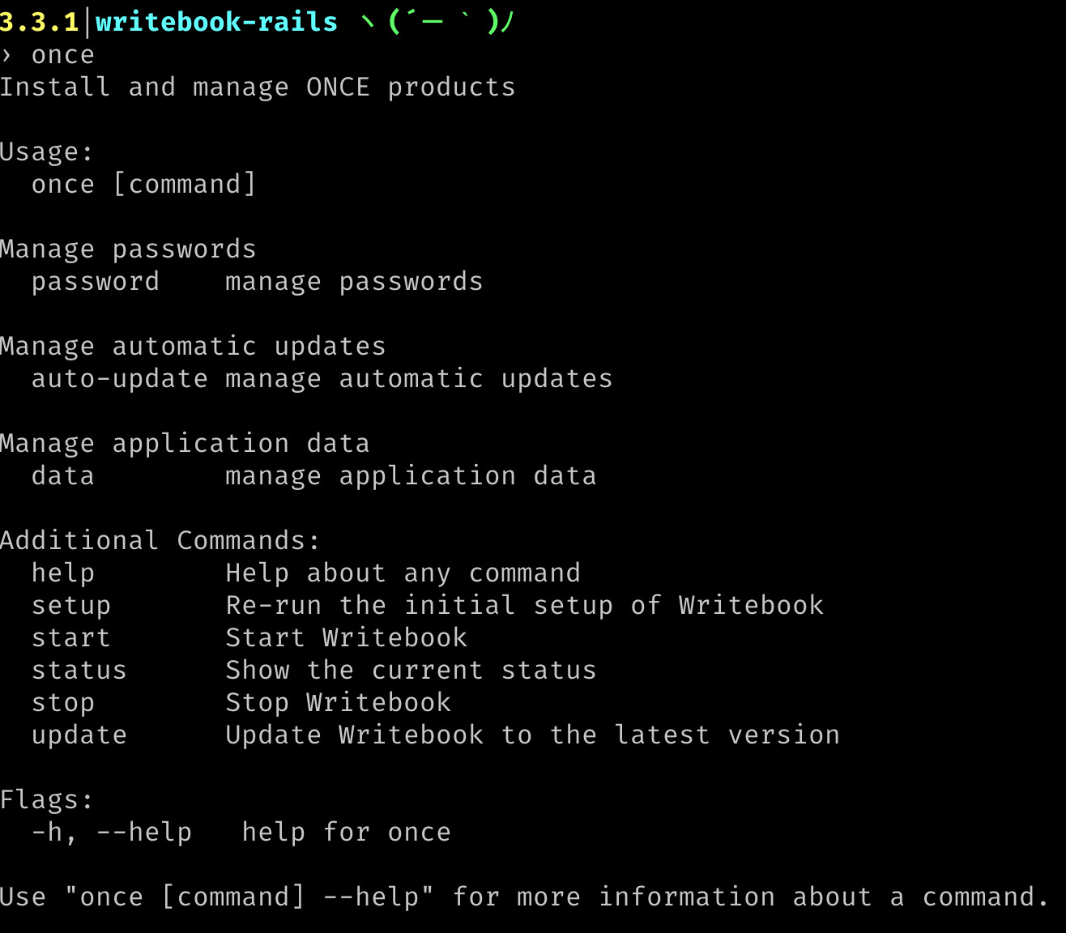Click the '-h, --help' flag text
This screenshot has width=1066, height=933.
pyautogui.click(x=112, y=833)
